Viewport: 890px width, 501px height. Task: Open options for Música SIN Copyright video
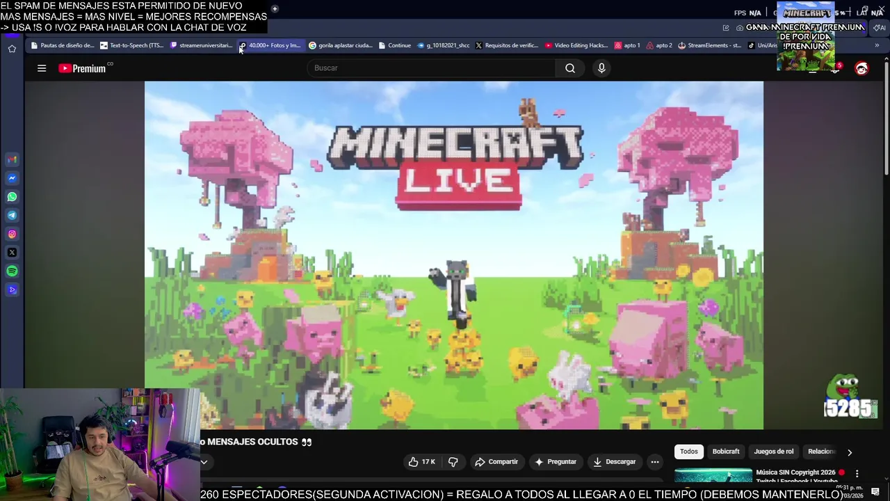point(857,473)
